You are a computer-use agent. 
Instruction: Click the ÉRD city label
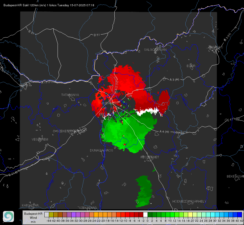coord(102,114)
